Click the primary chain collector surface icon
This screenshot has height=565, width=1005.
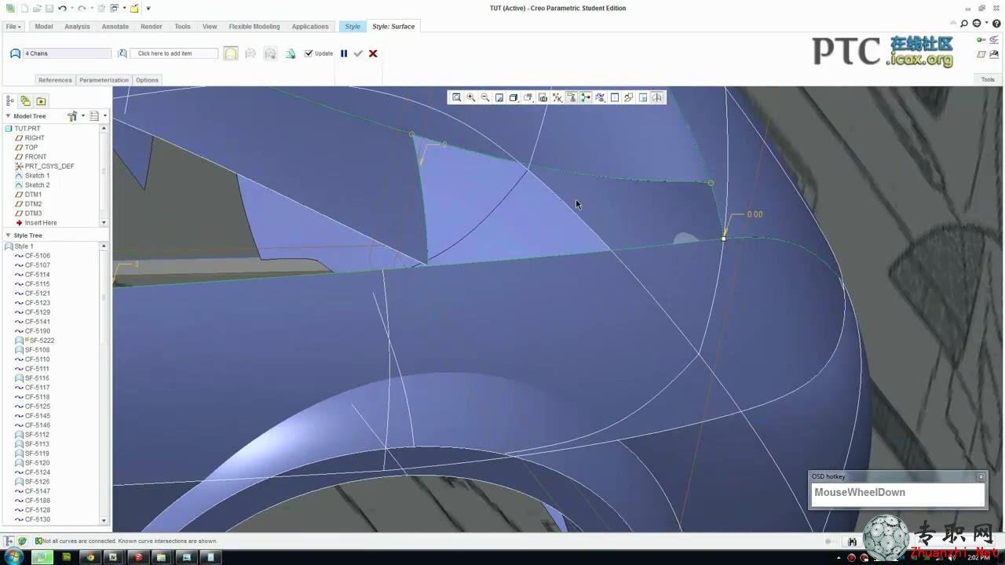[15, 53]
